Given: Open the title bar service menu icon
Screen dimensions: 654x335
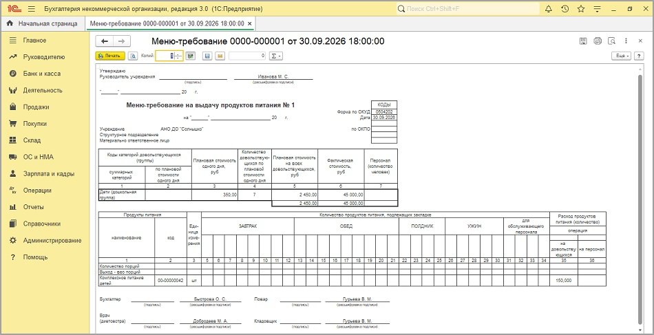Looking at the screenshot, I should pos(598,9).
